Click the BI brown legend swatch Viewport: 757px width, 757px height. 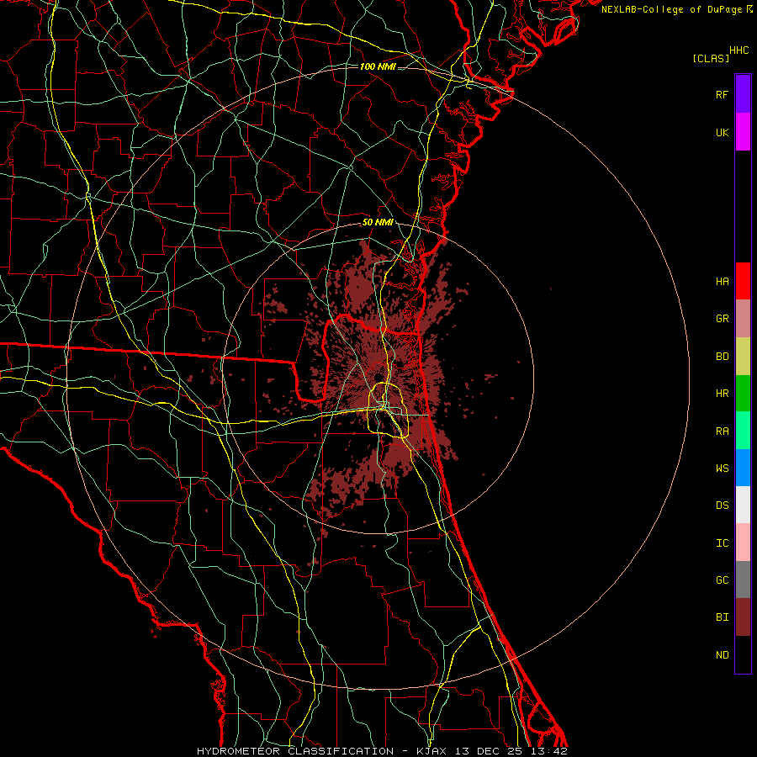click(x=743, y=617)
